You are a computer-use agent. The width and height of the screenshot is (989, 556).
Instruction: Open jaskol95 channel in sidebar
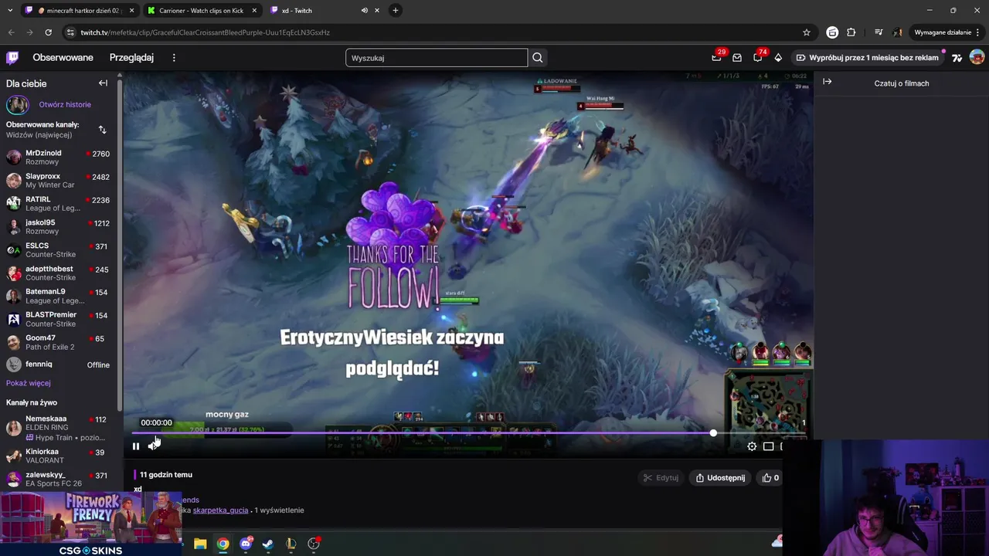click(x=59, y=227)
